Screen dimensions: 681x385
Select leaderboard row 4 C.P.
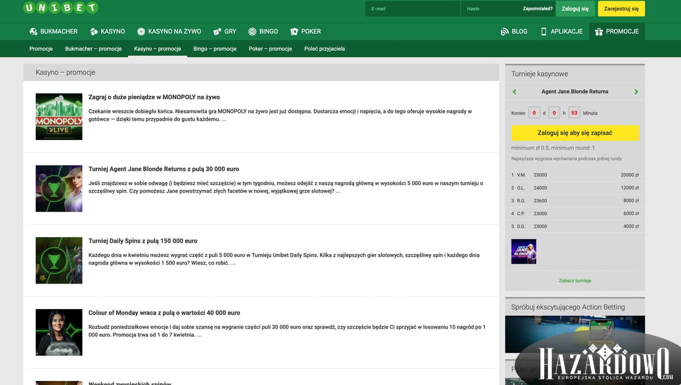[x=575, y=214]
